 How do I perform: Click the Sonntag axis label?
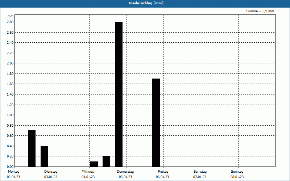point(237,172)
